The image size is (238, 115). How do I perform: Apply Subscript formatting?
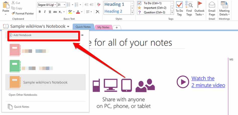pos(60,12)
